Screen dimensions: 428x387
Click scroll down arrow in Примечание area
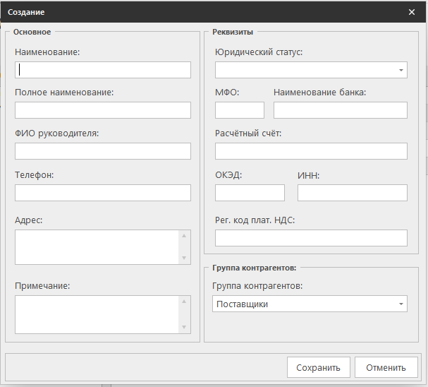[x=185, y=327]
